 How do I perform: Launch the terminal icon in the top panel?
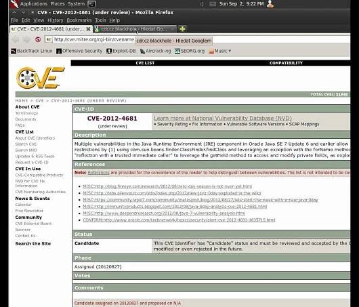click(91, 4)
